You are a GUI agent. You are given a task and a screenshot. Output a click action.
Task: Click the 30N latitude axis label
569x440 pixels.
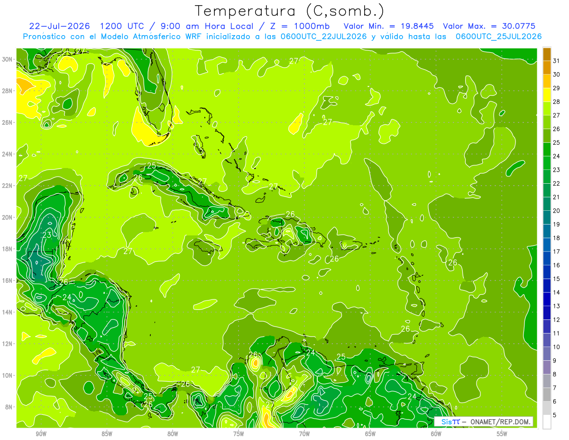(8, 59)
